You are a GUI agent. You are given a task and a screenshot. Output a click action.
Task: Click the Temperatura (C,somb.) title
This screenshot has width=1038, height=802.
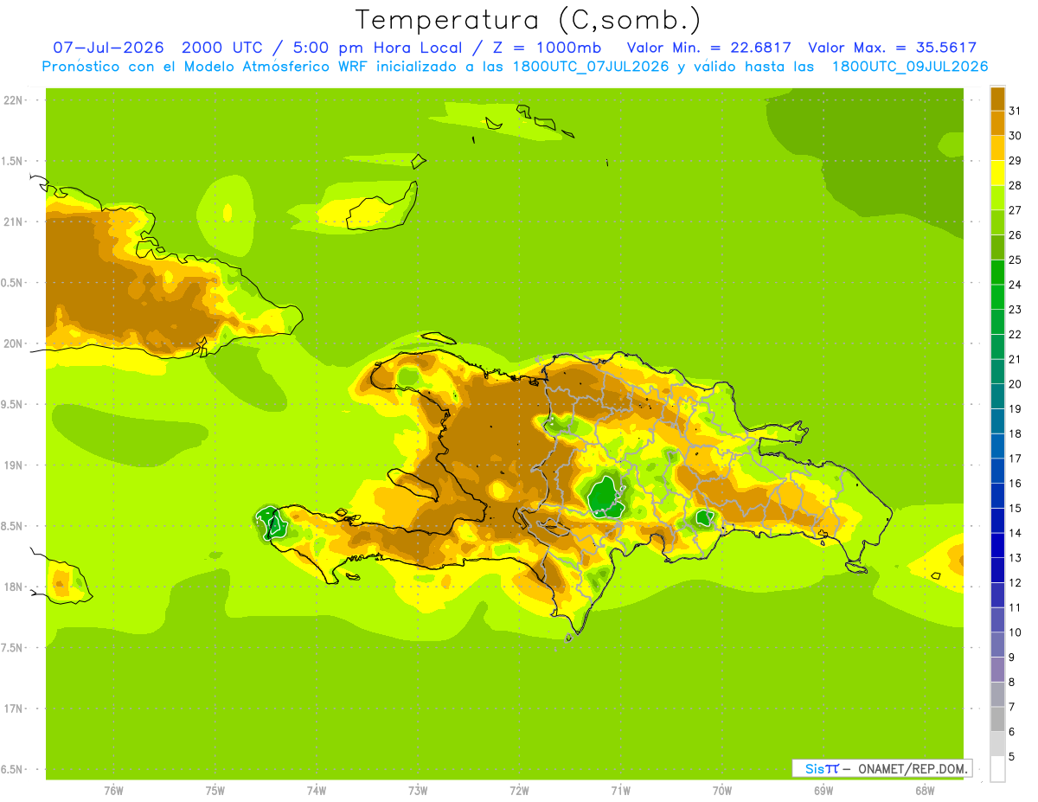[x=529, y=19]
